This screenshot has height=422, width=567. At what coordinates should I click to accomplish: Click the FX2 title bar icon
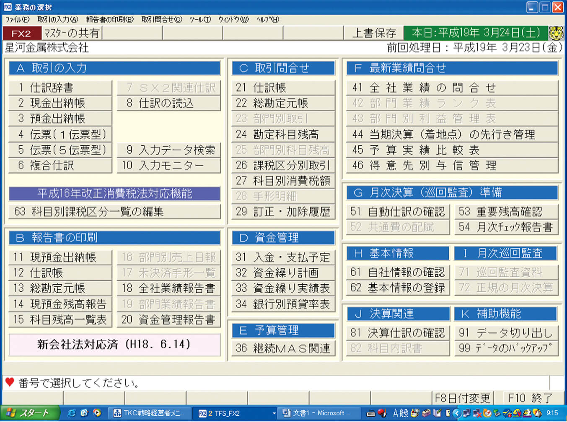pyautogui.click(x=8, y=7)
